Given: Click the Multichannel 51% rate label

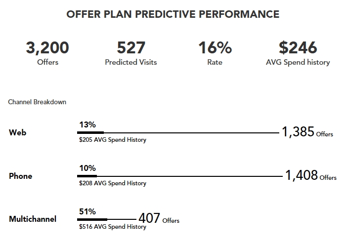Looking at the screenshot, I should (x=87, y=211).
